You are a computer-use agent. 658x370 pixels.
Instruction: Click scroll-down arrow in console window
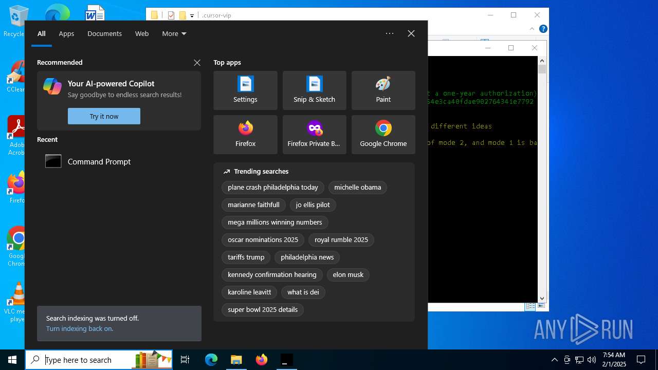tap(542, 298)
